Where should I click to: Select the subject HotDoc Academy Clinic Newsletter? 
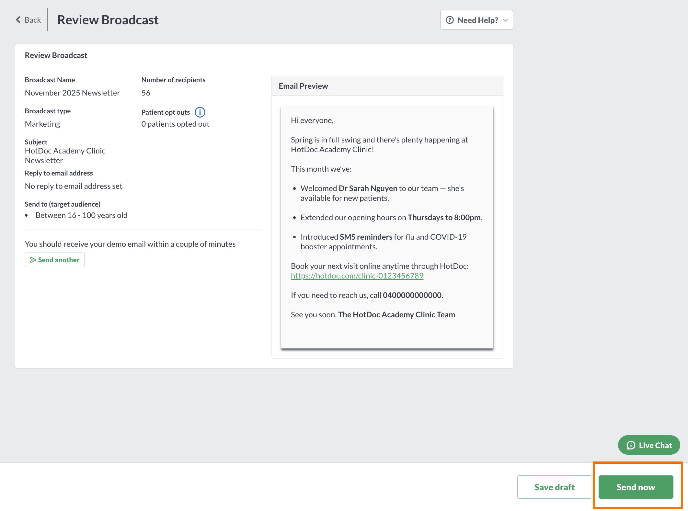(x=65, y=156)
